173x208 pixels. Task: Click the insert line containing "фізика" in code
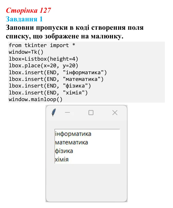50,86
